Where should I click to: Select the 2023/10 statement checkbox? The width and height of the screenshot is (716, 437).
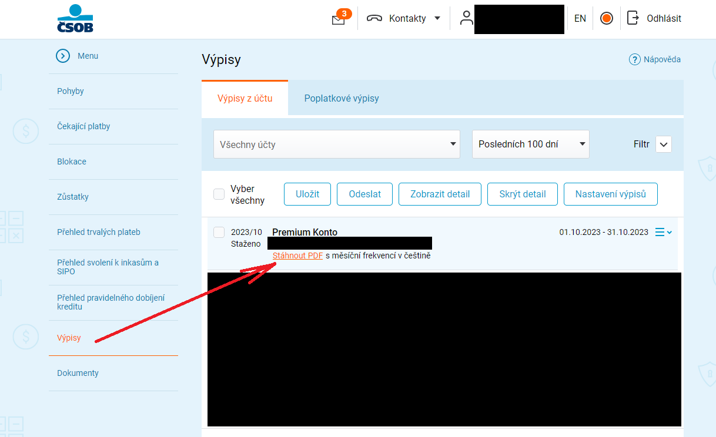click(219, 232)
